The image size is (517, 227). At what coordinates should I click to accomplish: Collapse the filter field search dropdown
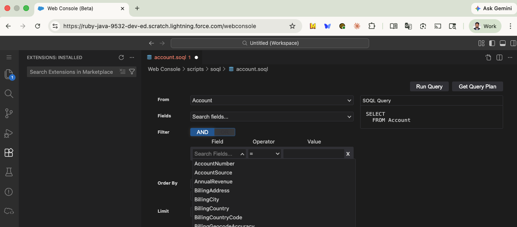(242, 154)
